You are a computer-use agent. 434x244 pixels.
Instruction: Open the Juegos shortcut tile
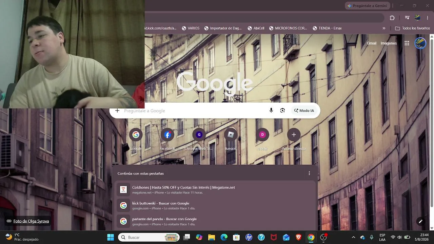231,139
